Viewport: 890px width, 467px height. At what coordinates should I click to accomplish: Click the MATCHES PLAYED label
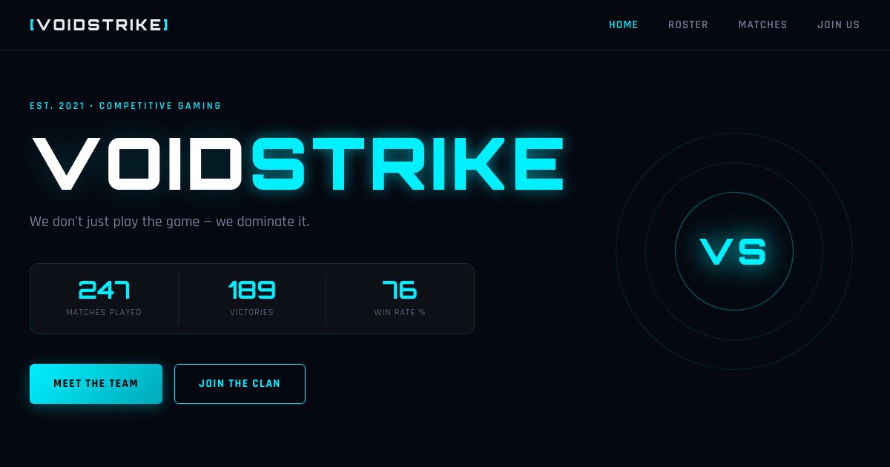point(104,313)
